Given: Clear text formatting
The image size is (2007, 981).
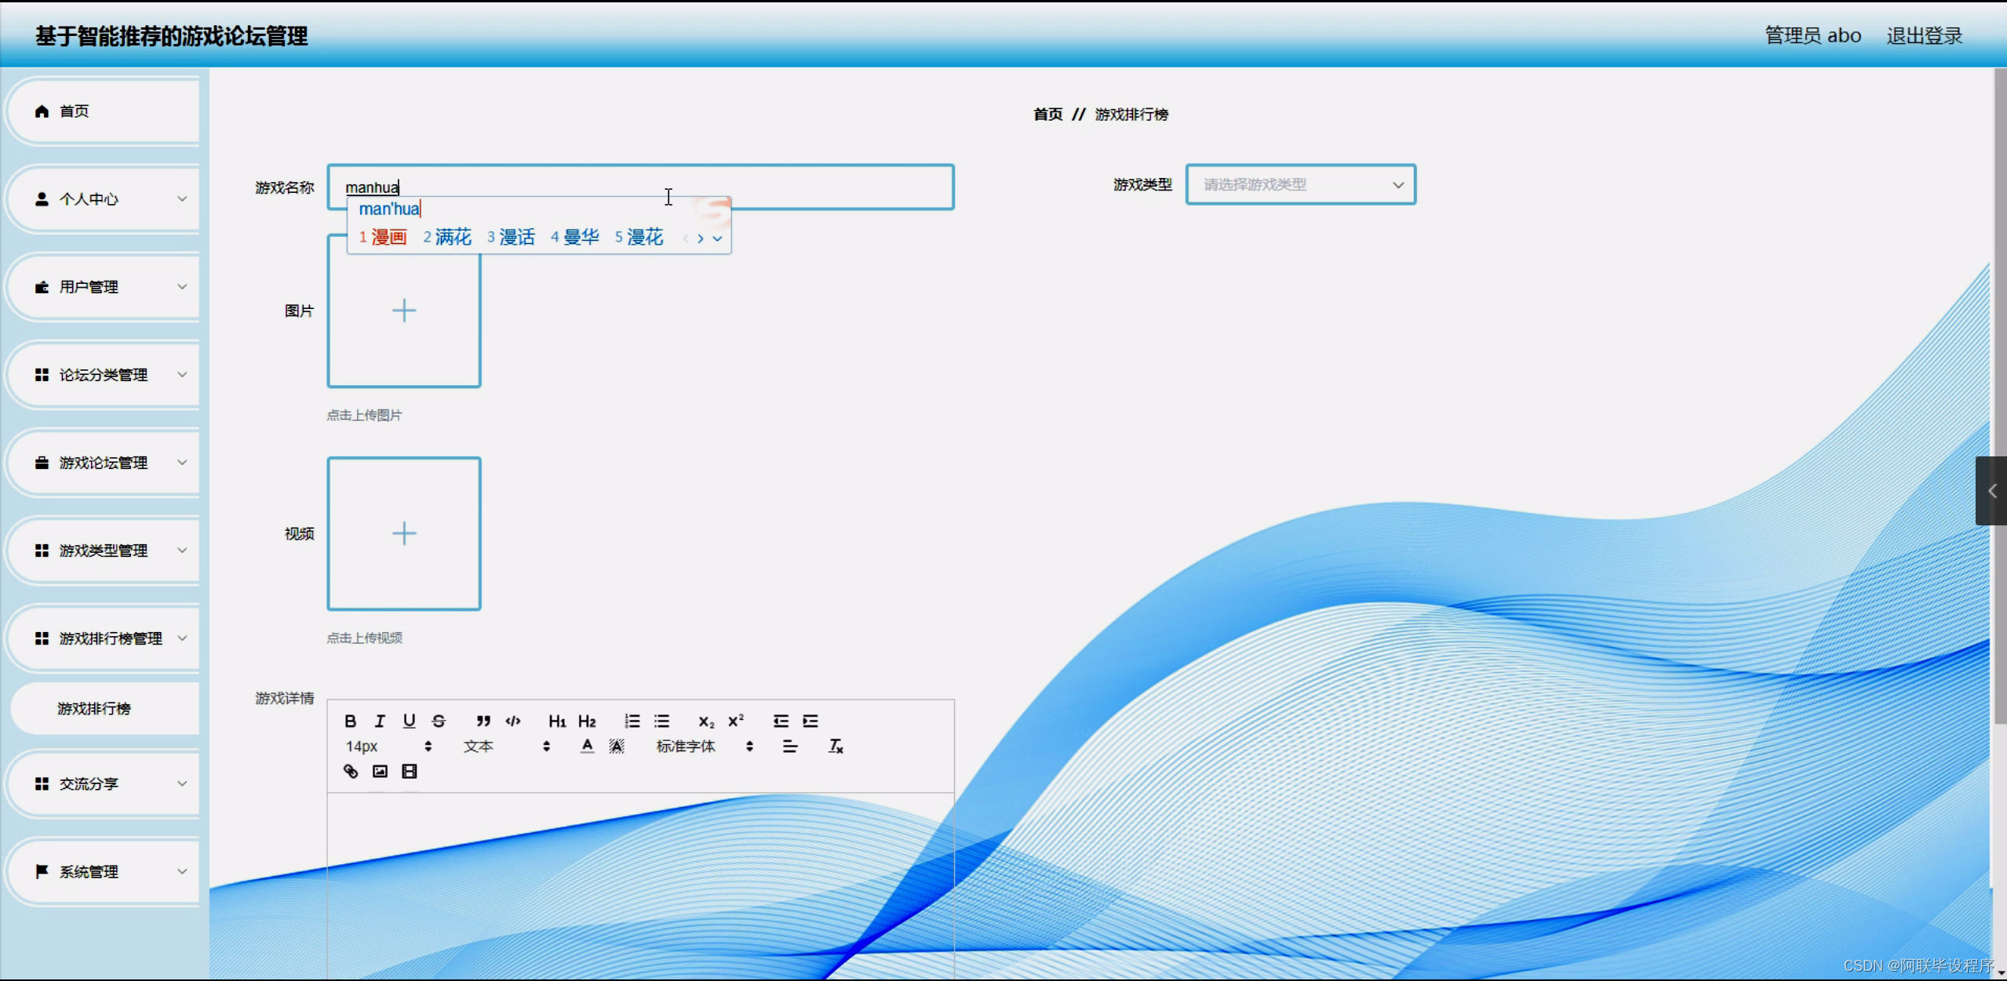Looking at the screenshot, I should point(836,747).
